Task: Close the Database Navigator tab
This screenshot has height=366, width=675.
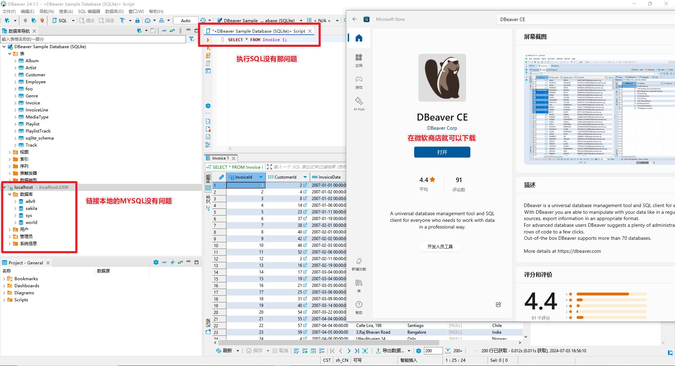Action: [x=34, y=31]
